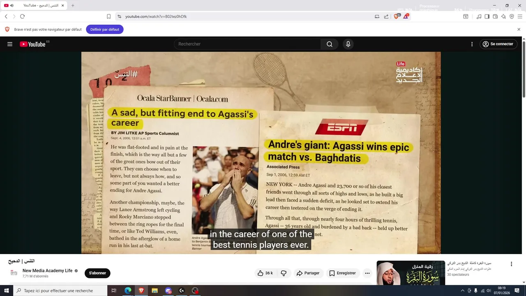The height and width of the screenshot is (296, 526).
Task: Select the YouTube tab
Action: click(35, 5)
